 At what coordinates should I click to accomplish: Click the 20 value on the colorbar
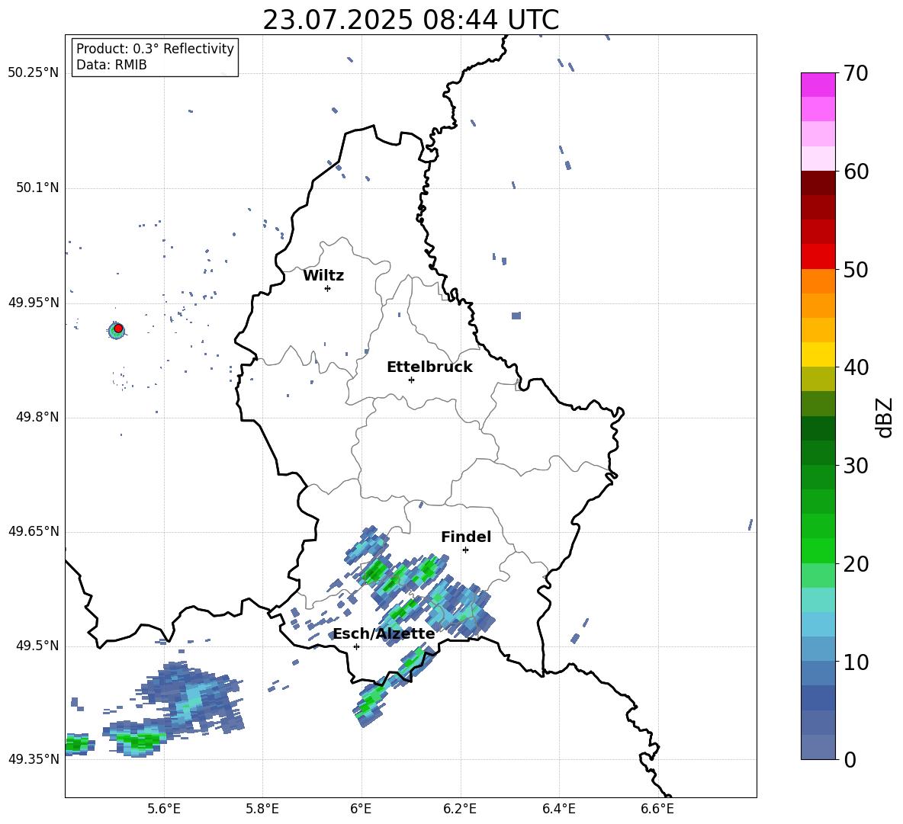[856, 564]
